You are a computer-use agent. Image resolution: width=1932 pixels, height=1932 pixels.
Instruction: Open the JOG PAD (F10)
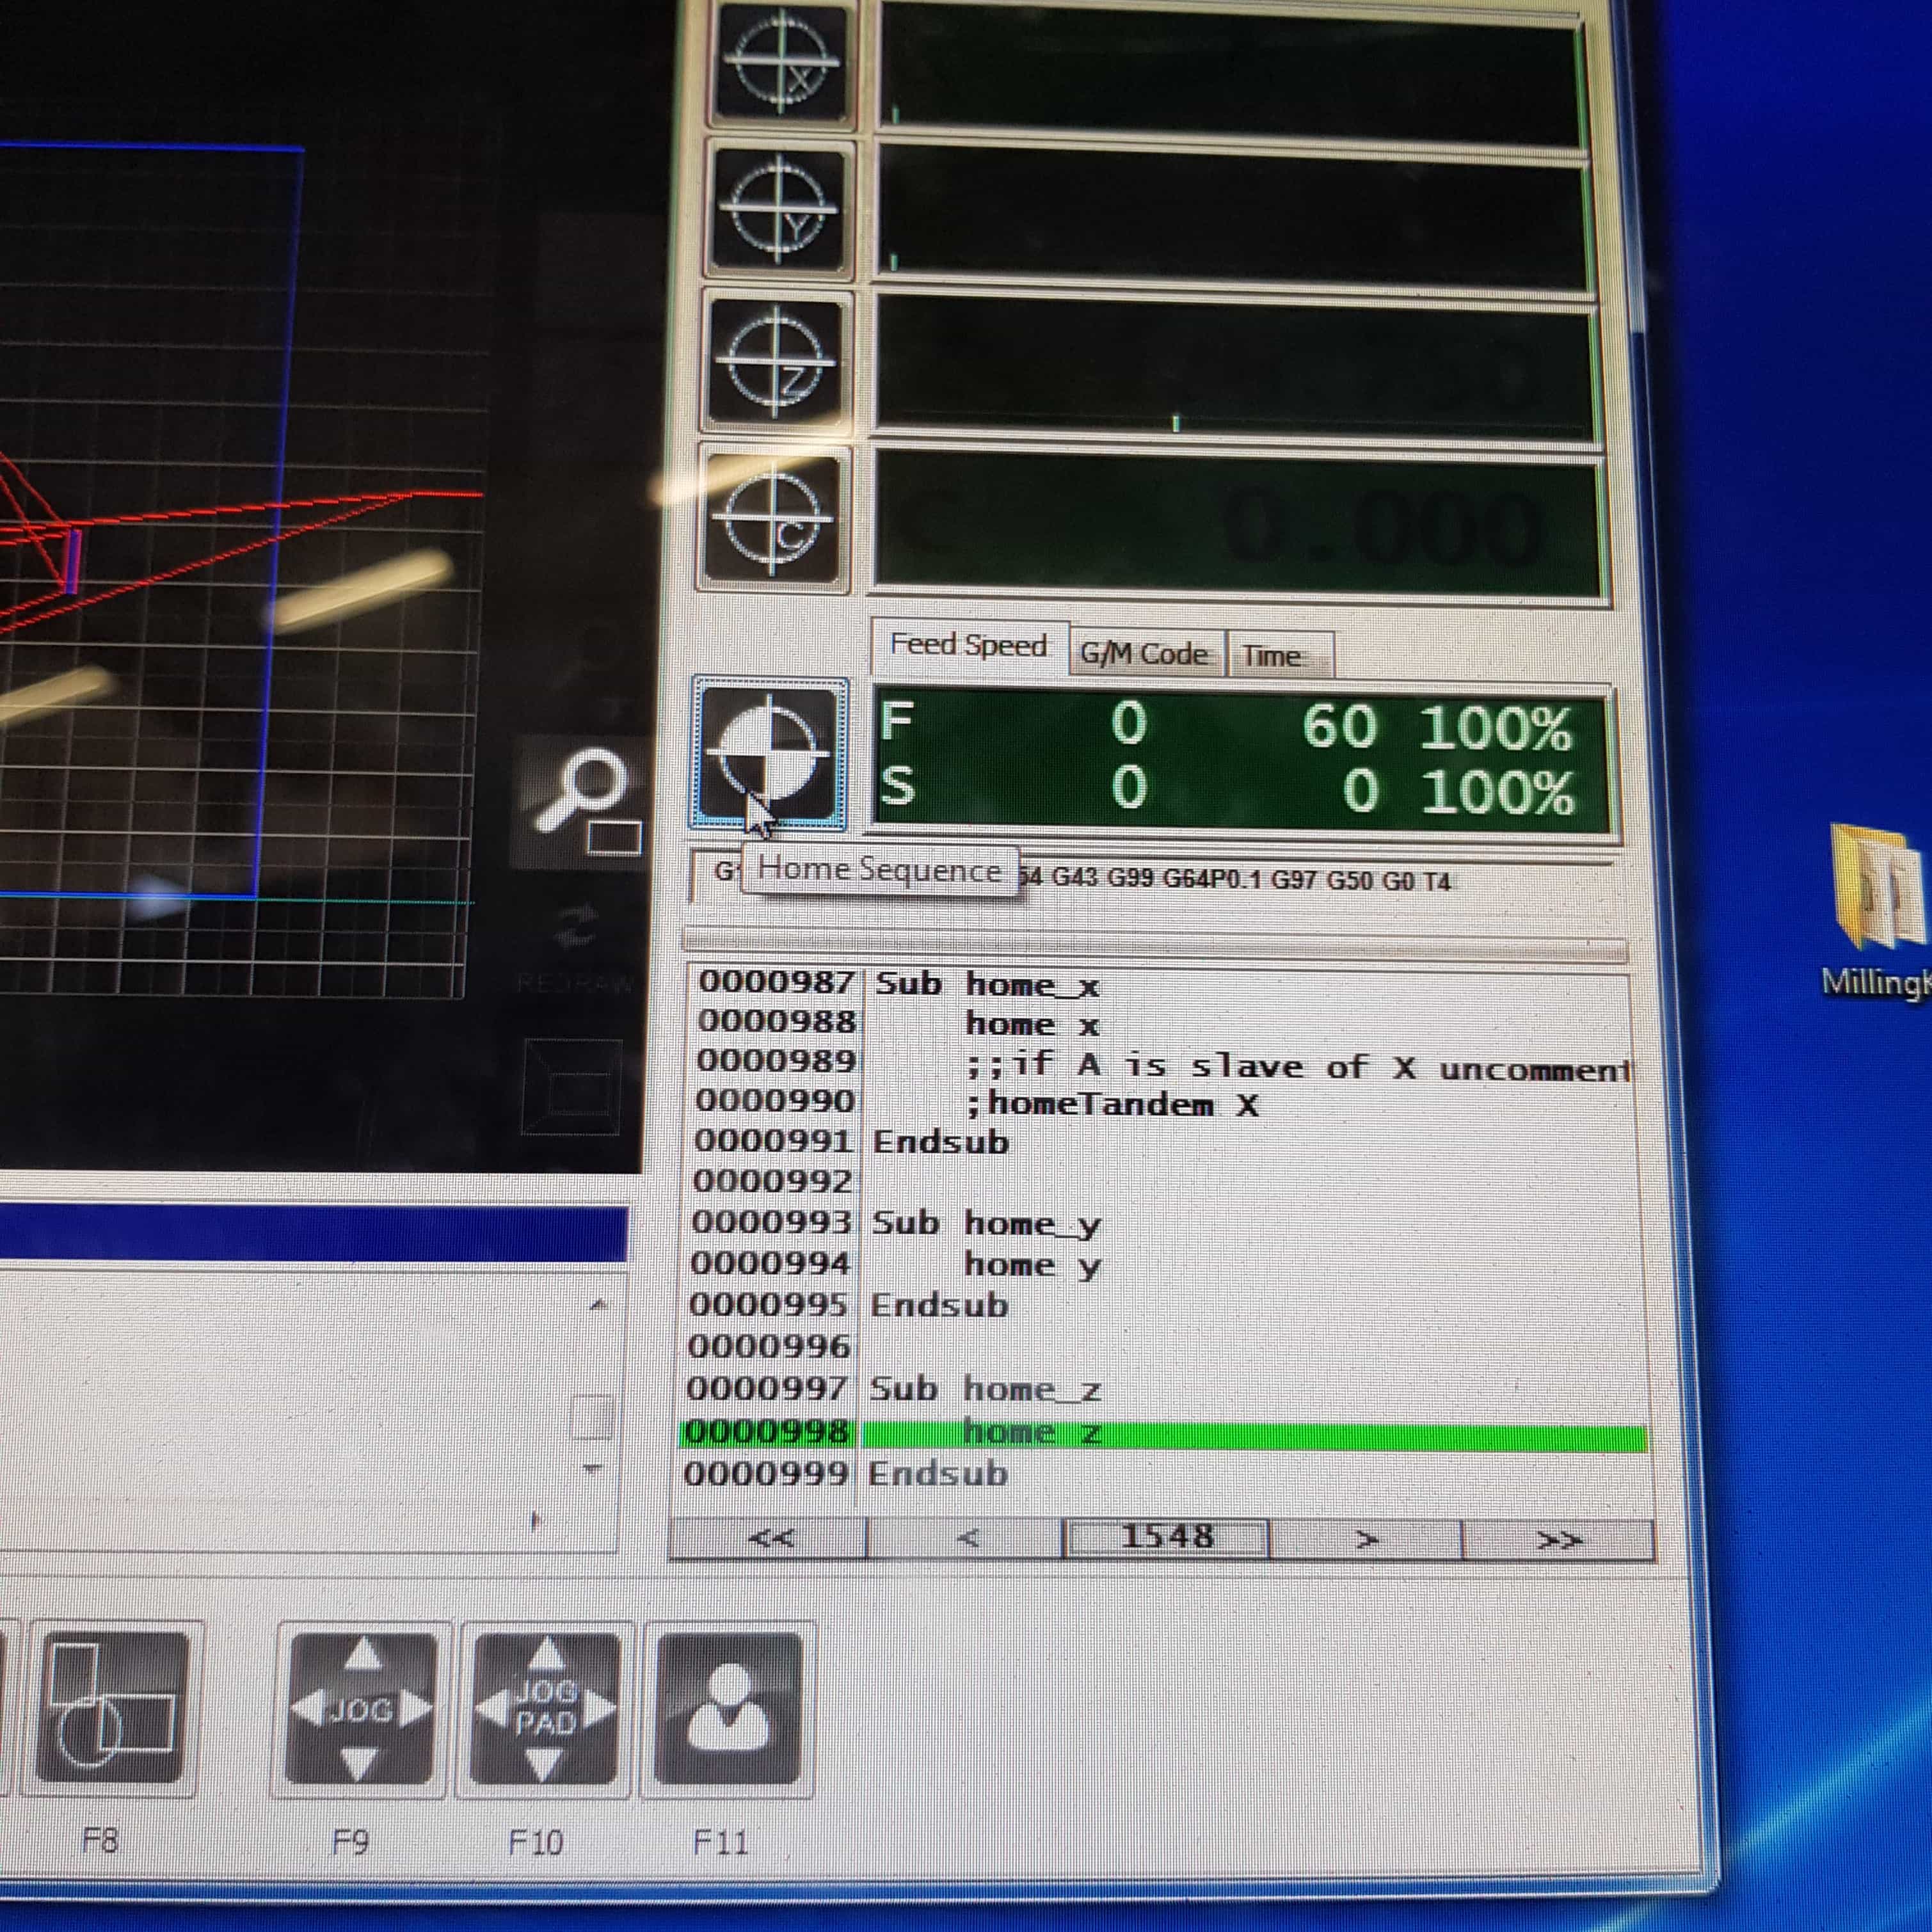coord(546,1709)
